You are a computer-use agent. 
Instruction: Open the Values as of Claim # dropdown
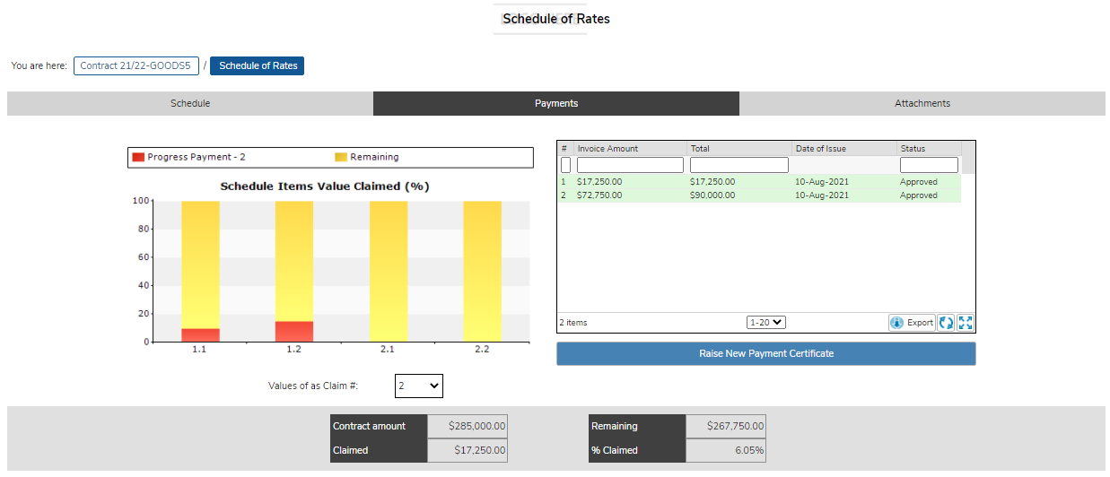419,386
